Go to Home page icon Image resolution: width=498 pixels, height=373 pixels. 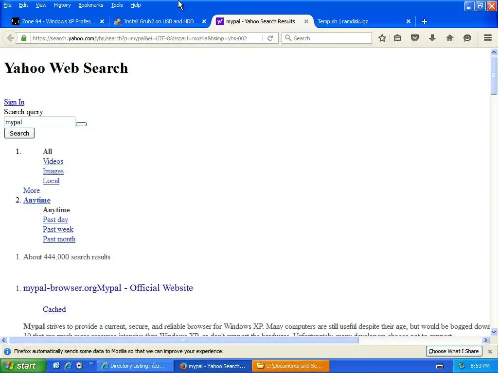pos(450,38)
